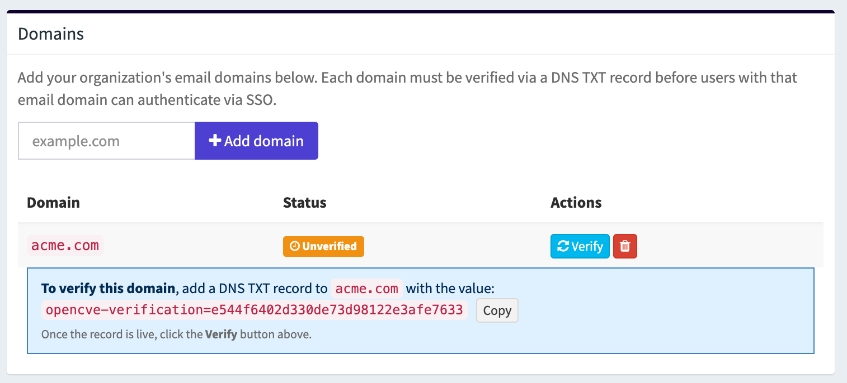Click bold 'Verify' word in the hint line
847x383 pixels.
coord(221,335)
